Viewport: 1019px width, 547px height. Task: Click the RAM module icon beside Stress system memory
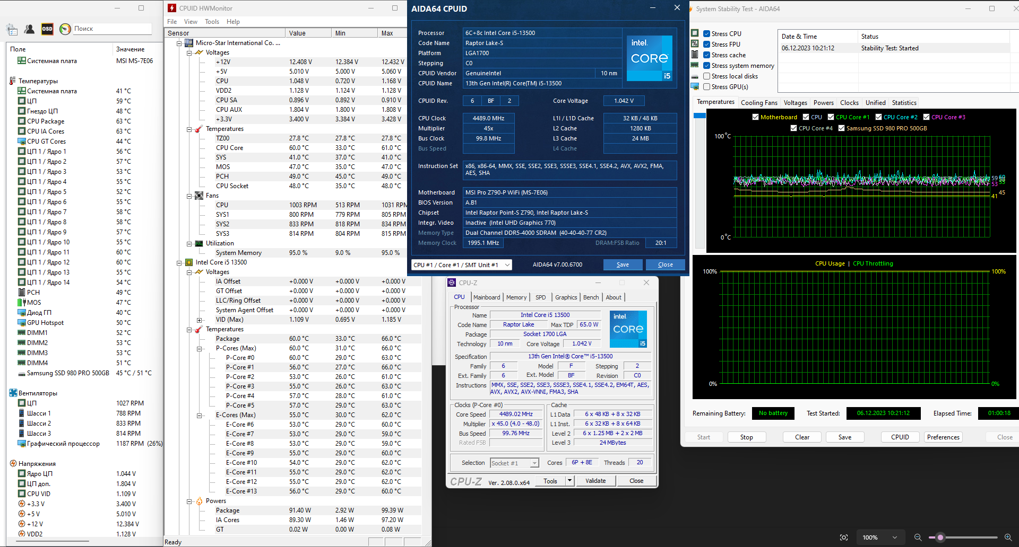695,65
